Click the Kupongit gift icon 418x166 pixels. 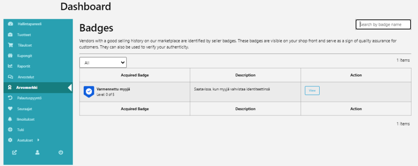10,56
